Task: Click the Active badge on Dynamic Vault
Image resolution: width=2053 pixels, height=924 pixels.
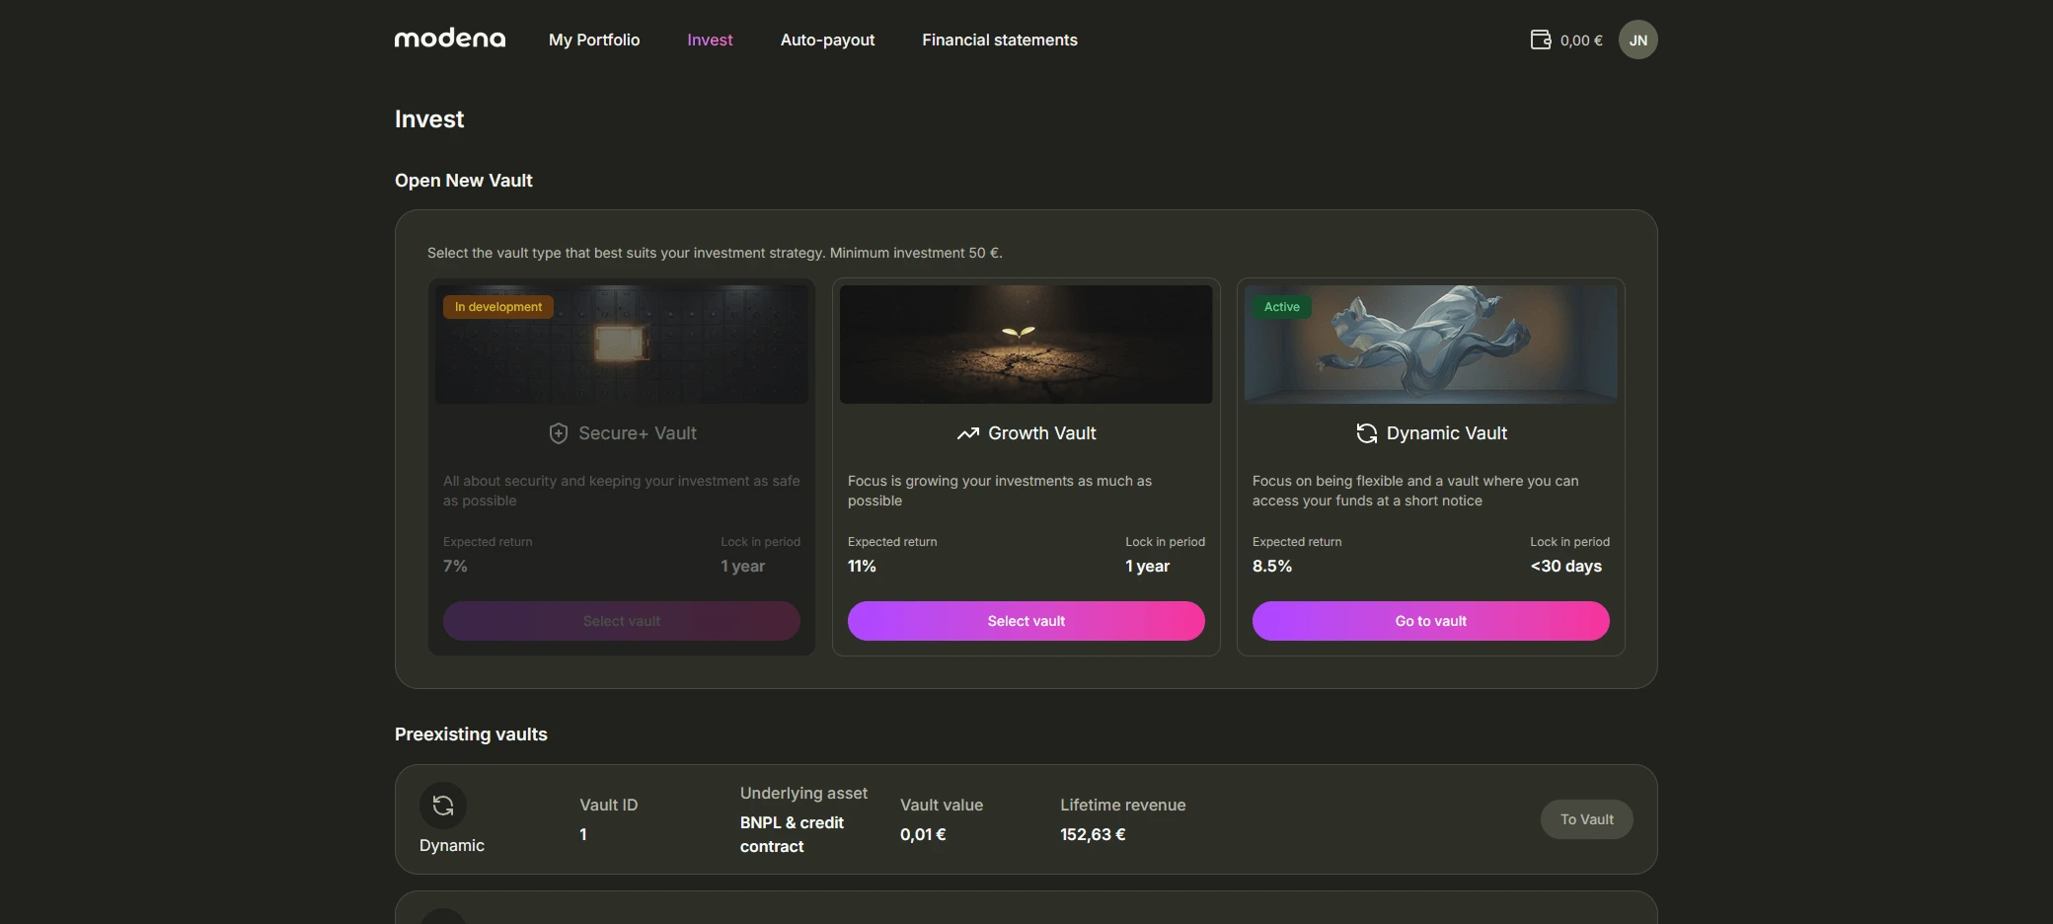Action: coord(1280,306)
